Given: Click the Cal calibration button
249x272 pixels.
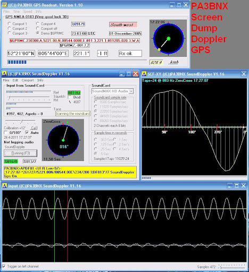Looking at the screenshot, I should (34, 127).
